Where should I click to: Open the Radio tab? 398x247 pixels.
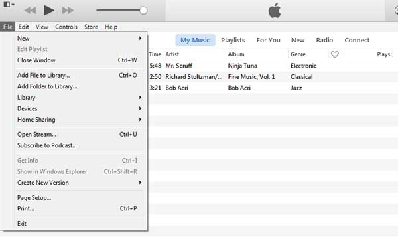pos(324,40)
